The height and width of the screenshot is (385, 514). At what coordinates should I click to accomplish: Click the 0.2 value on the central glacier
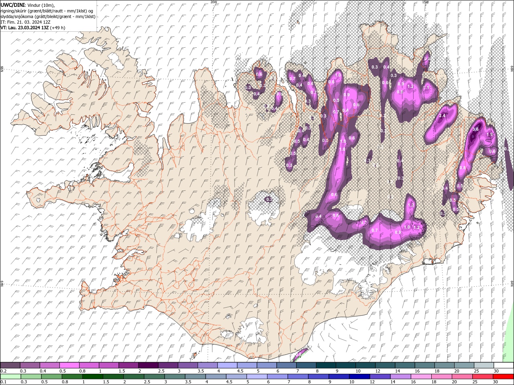coord(269,199)
